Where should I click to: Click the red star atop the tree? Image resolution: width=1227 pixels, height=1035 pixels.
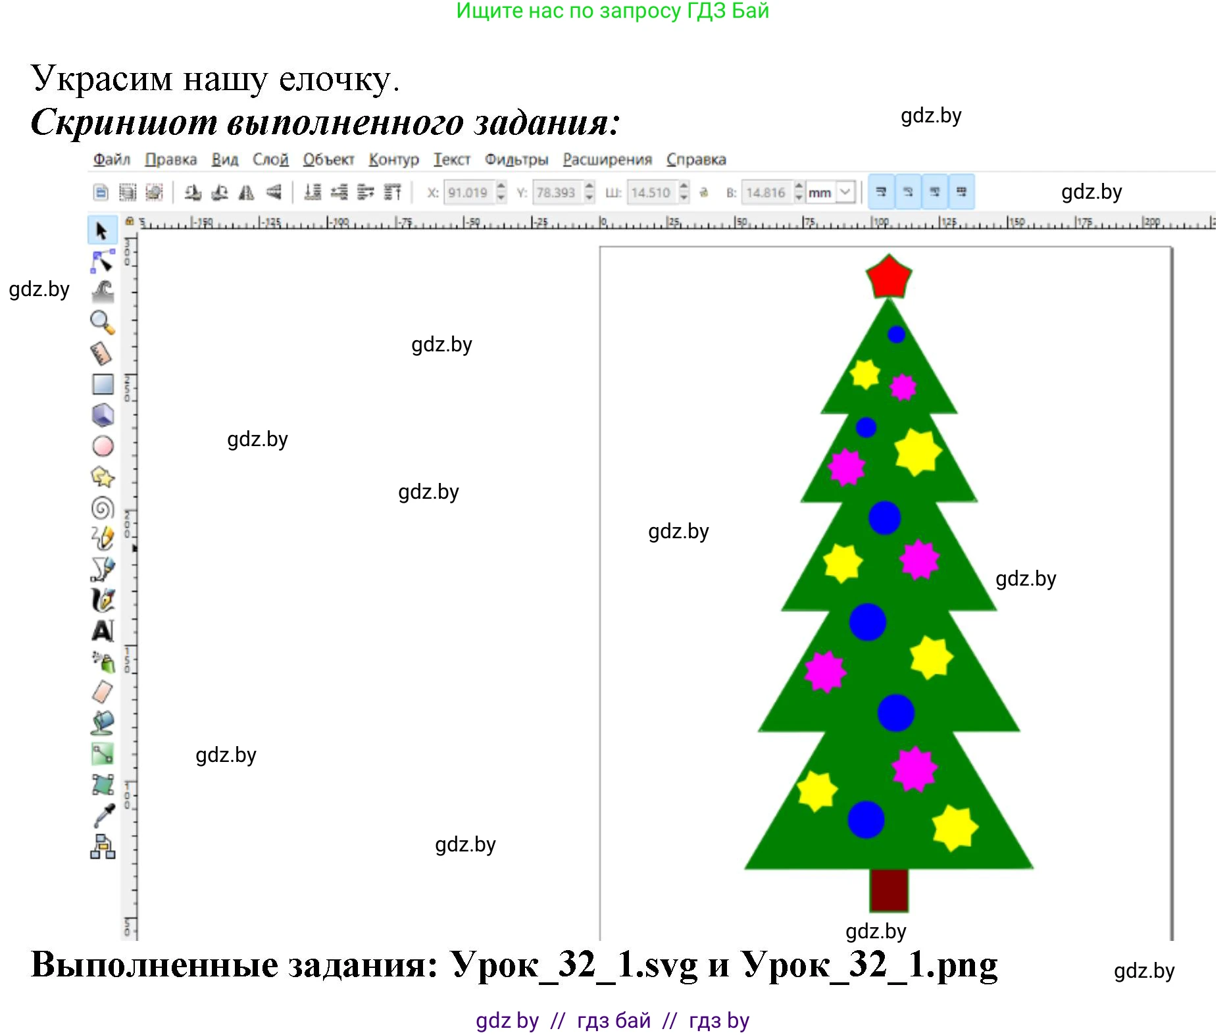click(x=888, y=277)
